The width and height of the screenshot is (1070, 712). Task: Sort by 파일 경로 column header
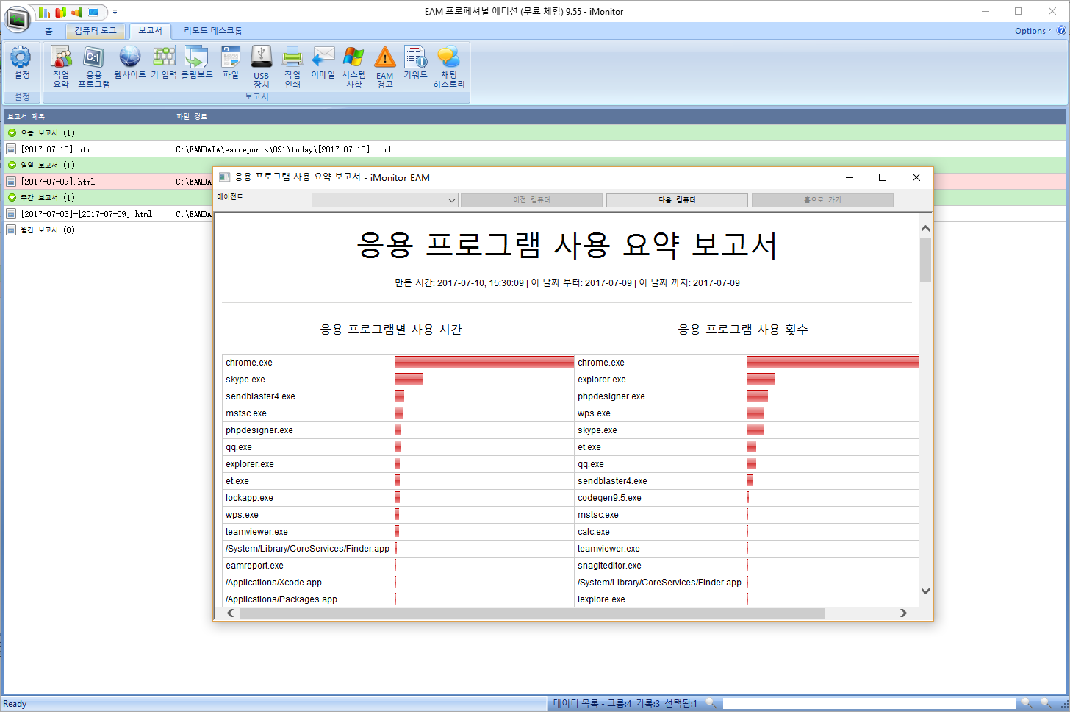click(x=620, y=116)
